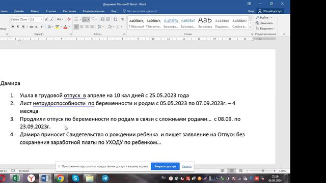This screenshot has height=183, width=326.
Task: Toggle bold formatting (Ж)
Action: pos(13,26)
